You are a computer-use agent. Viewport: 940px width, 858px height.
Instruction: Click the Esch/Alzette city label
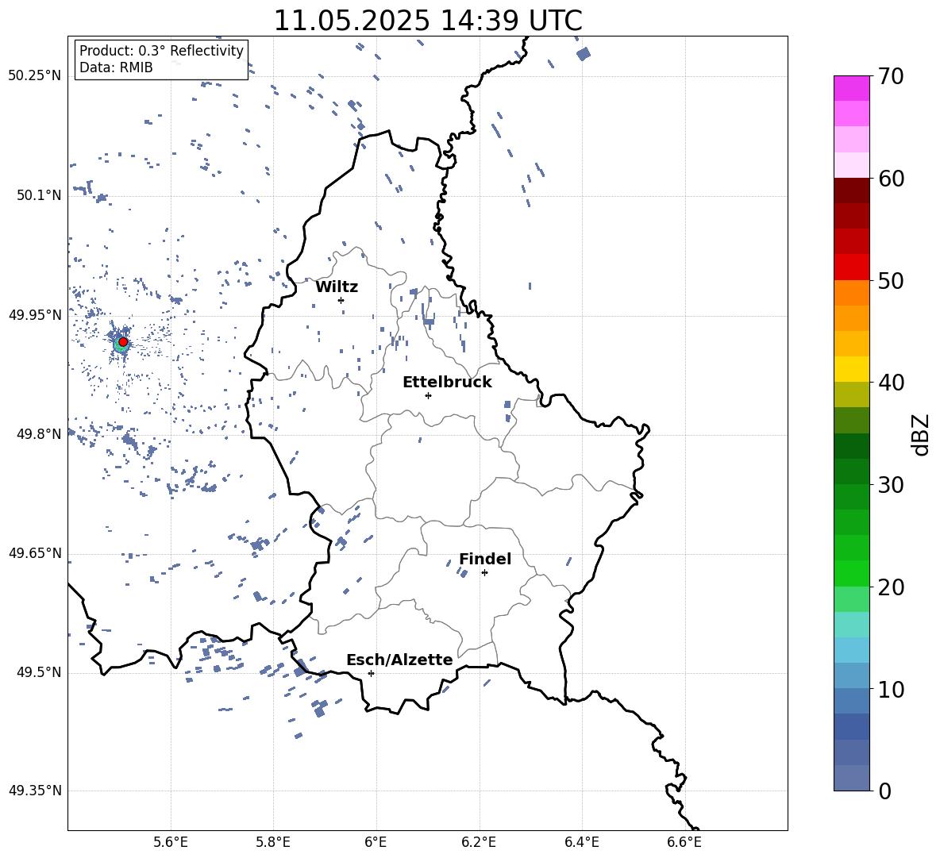point(399,660)
